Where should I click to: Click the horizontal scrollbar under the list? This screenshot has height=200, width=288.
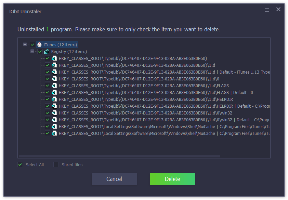[120, 156]
